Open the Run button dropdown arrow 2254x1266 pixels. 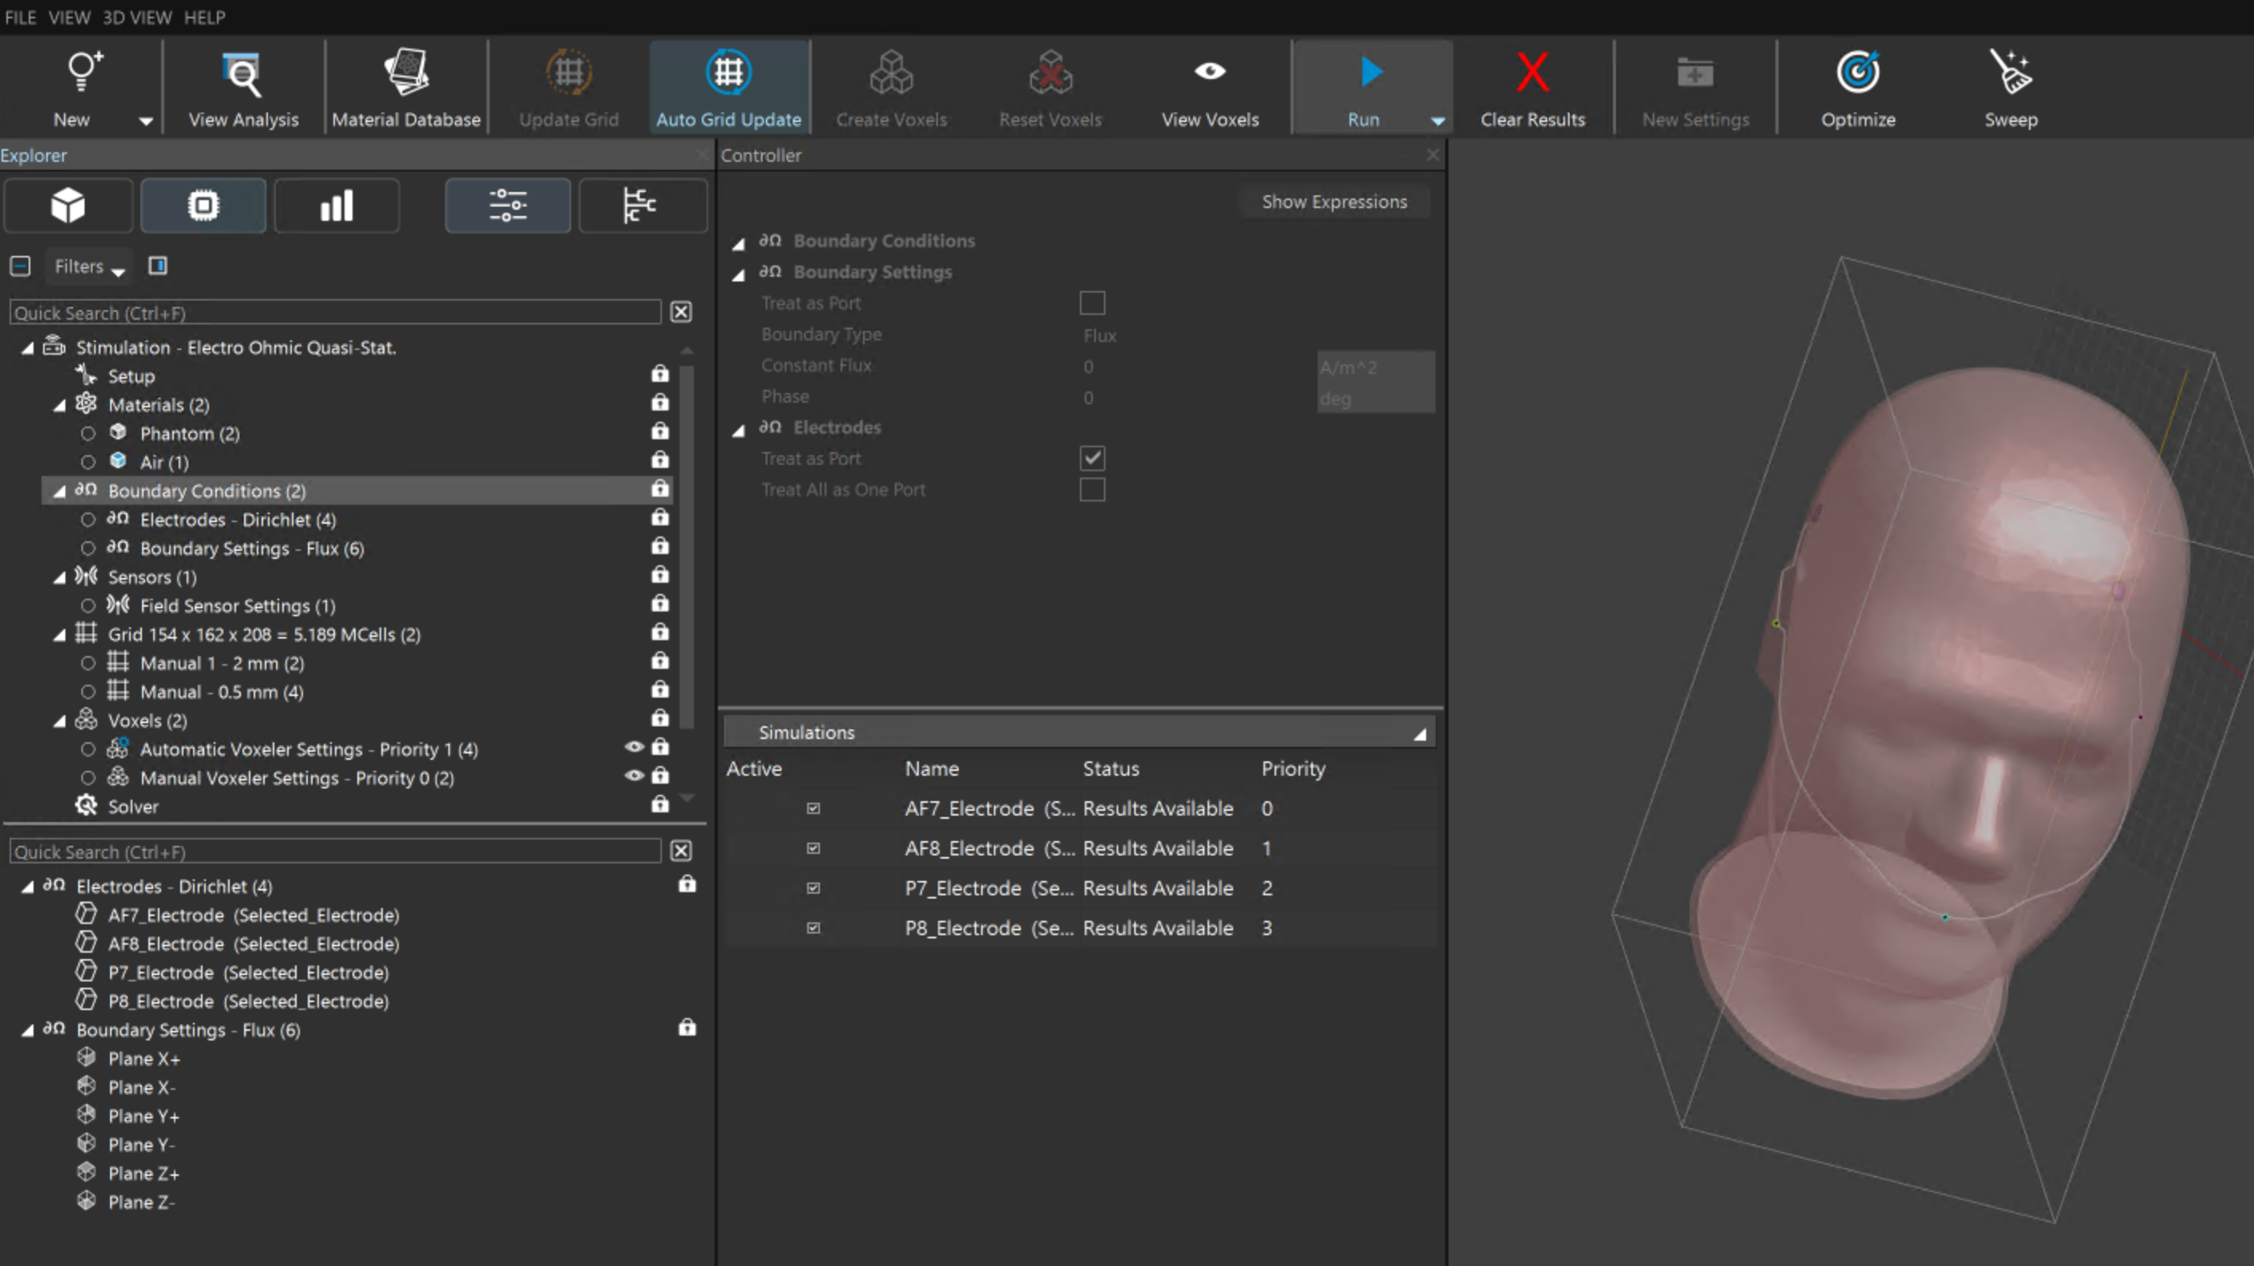click(1436, 121)
